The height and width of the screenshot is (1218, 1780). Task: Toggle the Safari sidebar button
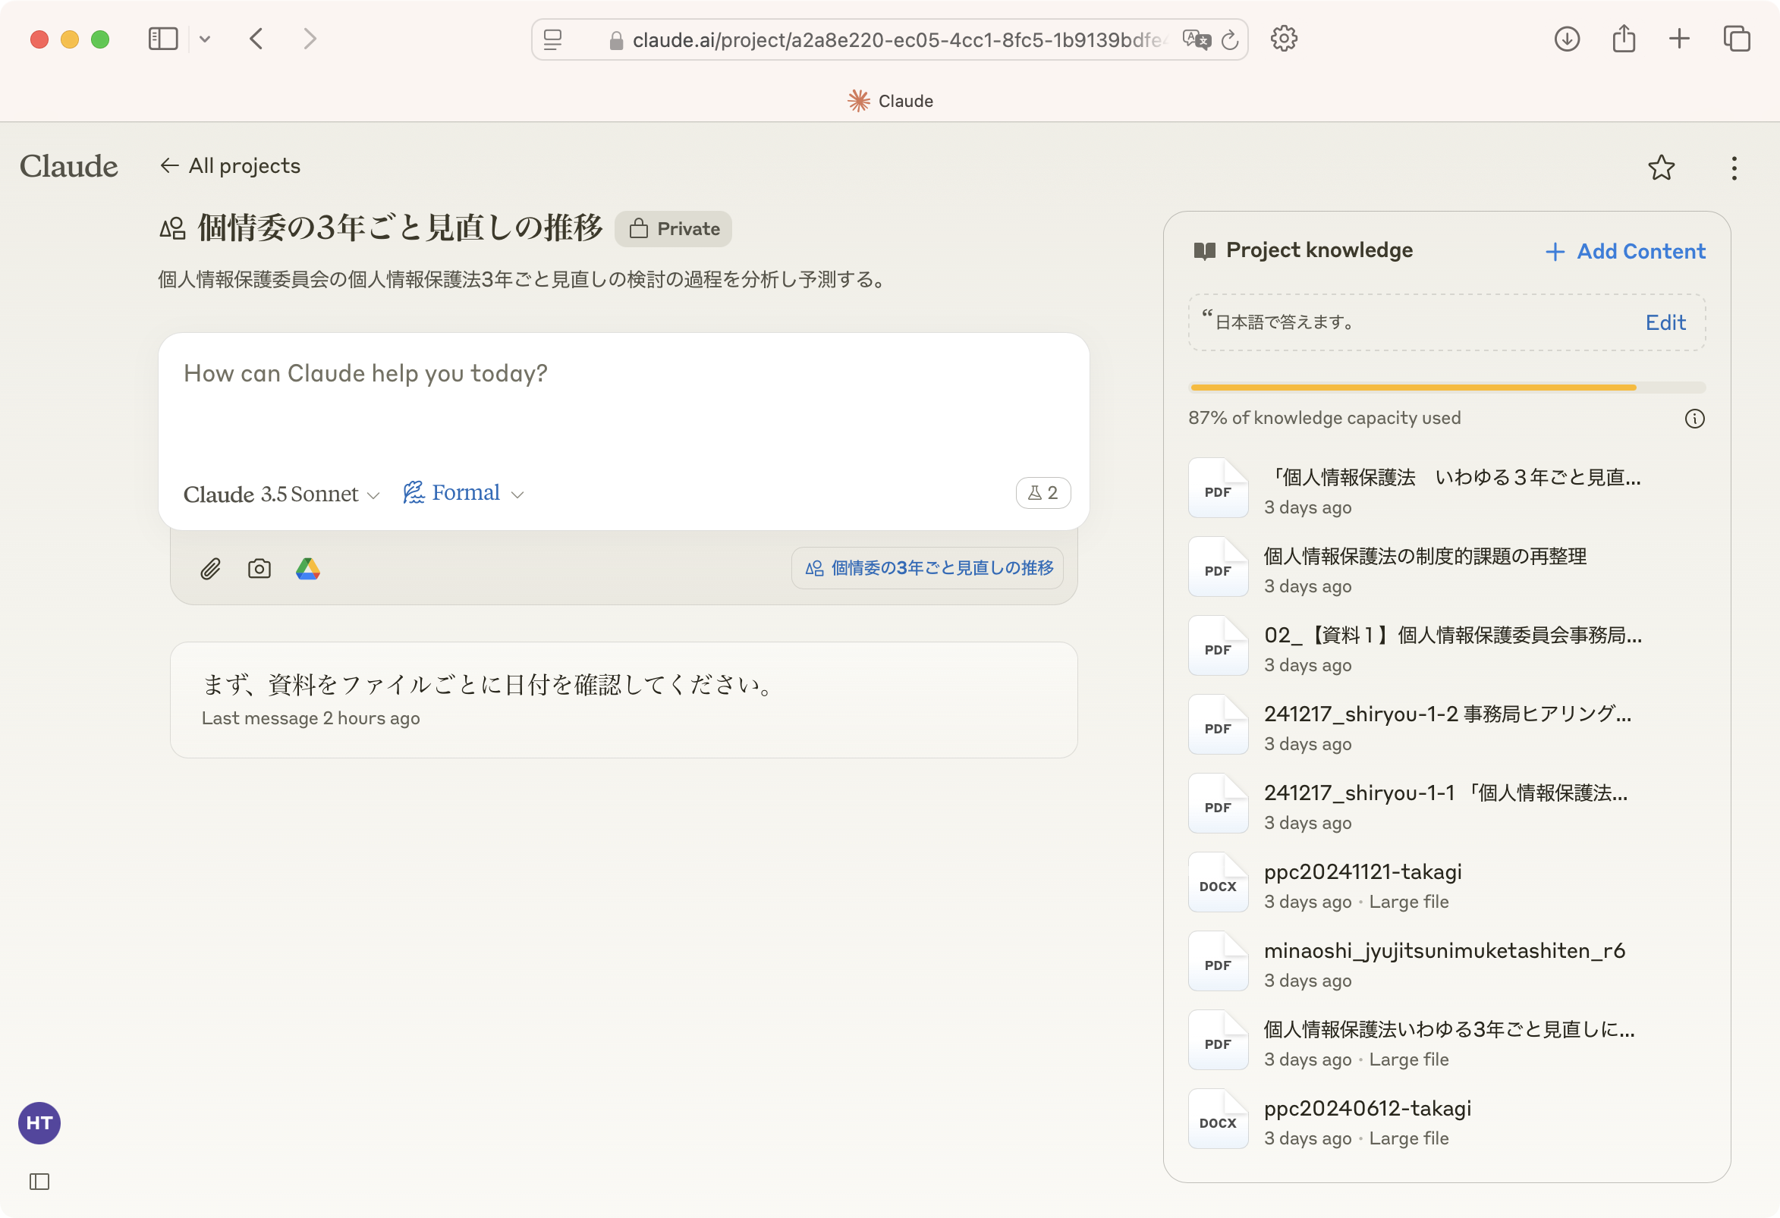(162, 39)
